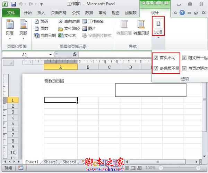Click the Redo arrow icon
The height and width of the screenshot is (173, 208).
(31, 4)
